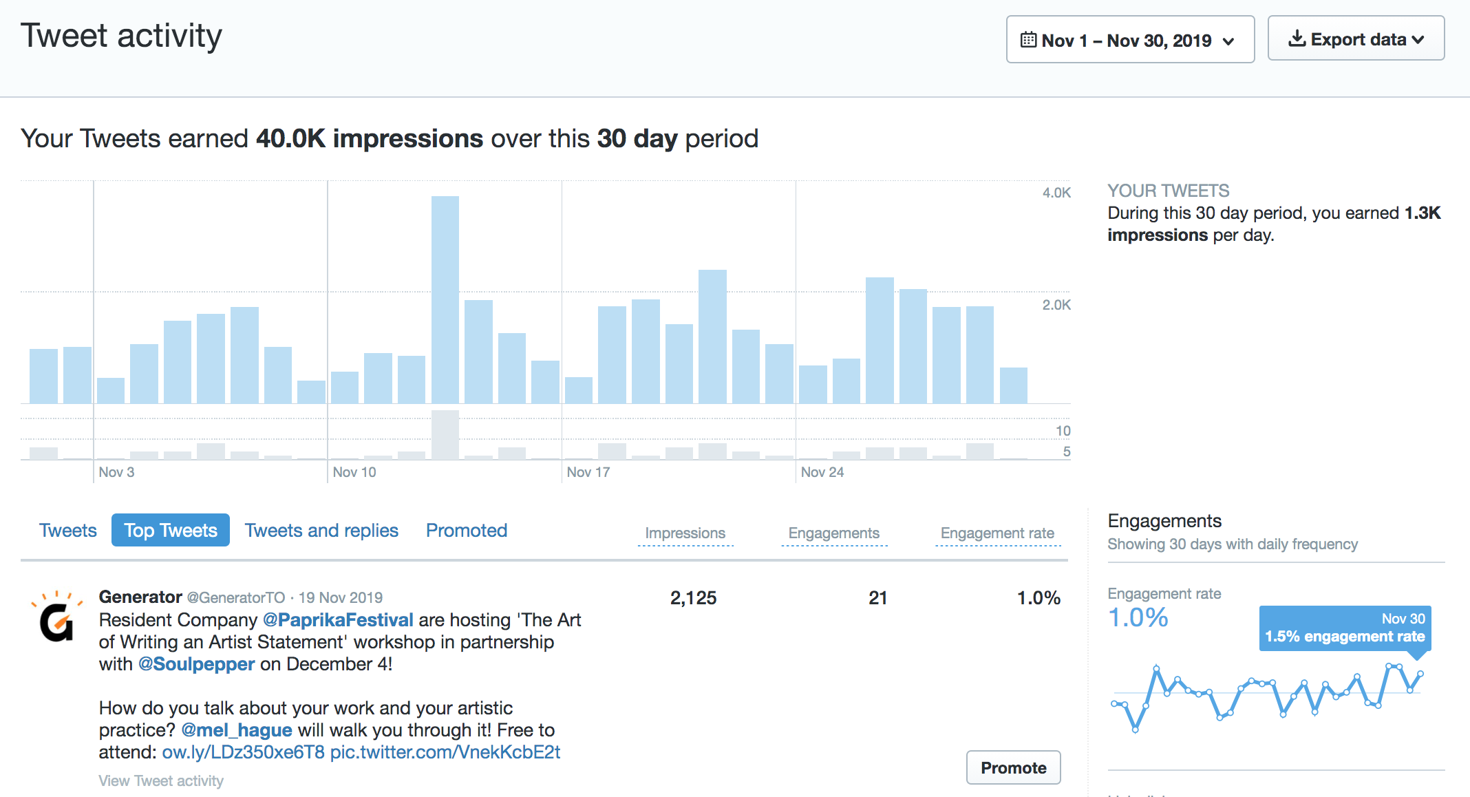
Task: Click the Export data download icon
Action: [1297, 39]
